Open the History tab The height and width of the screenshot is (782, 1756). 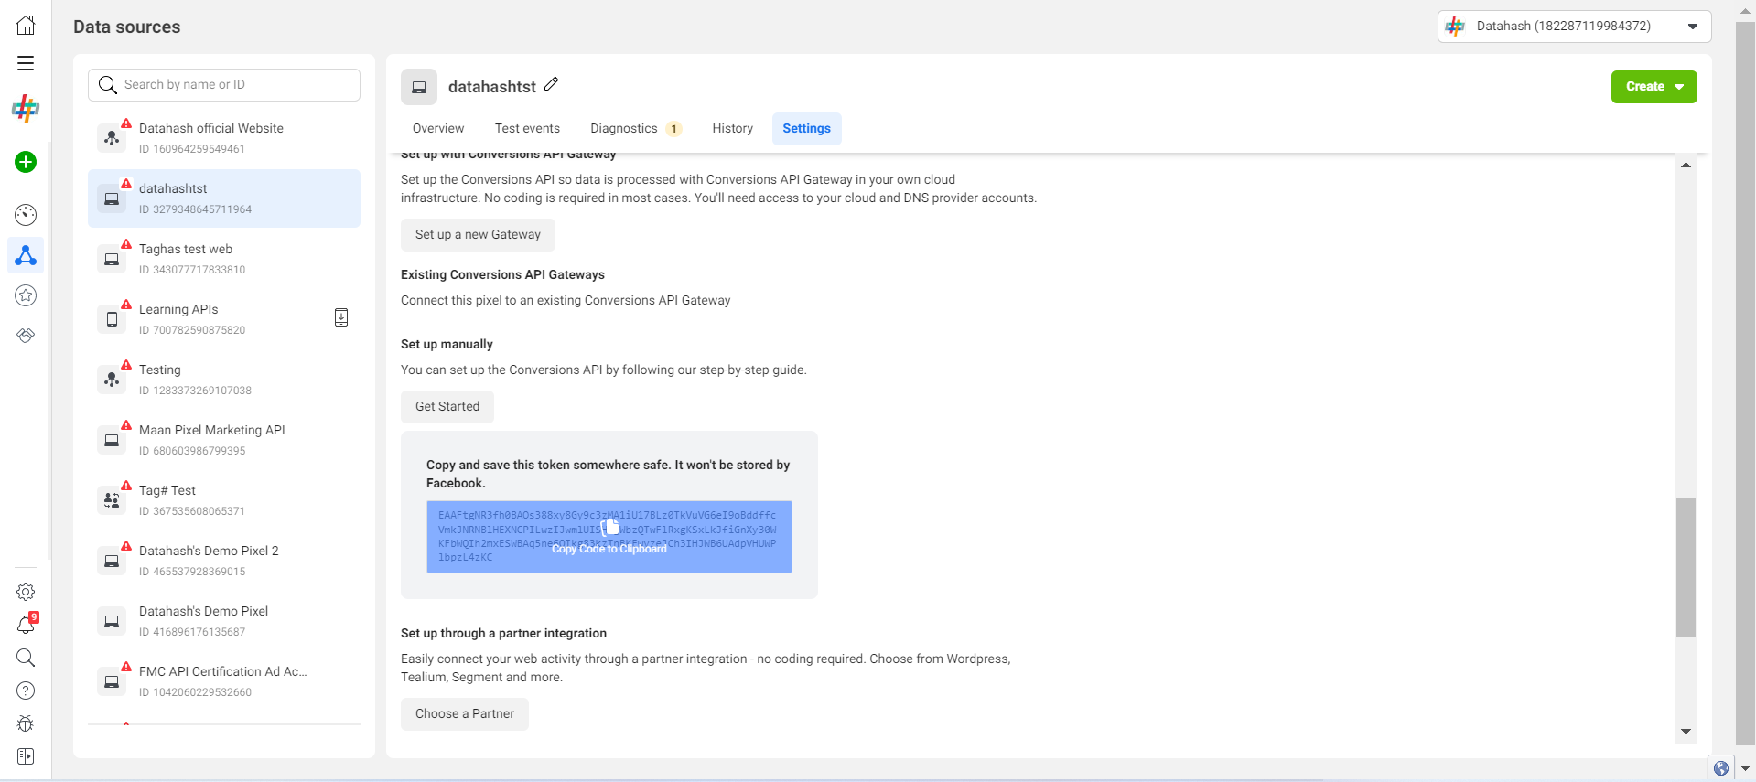[733, 129]
